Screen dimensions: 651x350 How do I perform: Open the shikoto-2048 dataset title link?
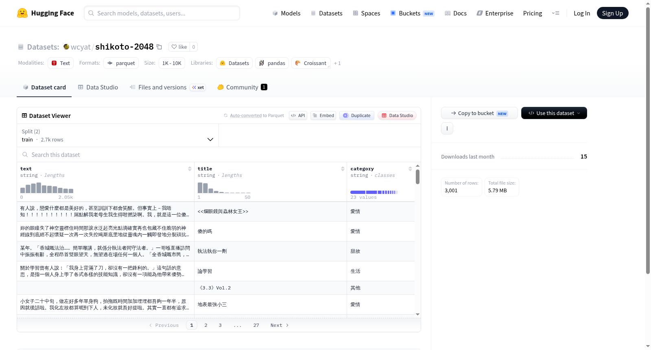click(125, 47)
